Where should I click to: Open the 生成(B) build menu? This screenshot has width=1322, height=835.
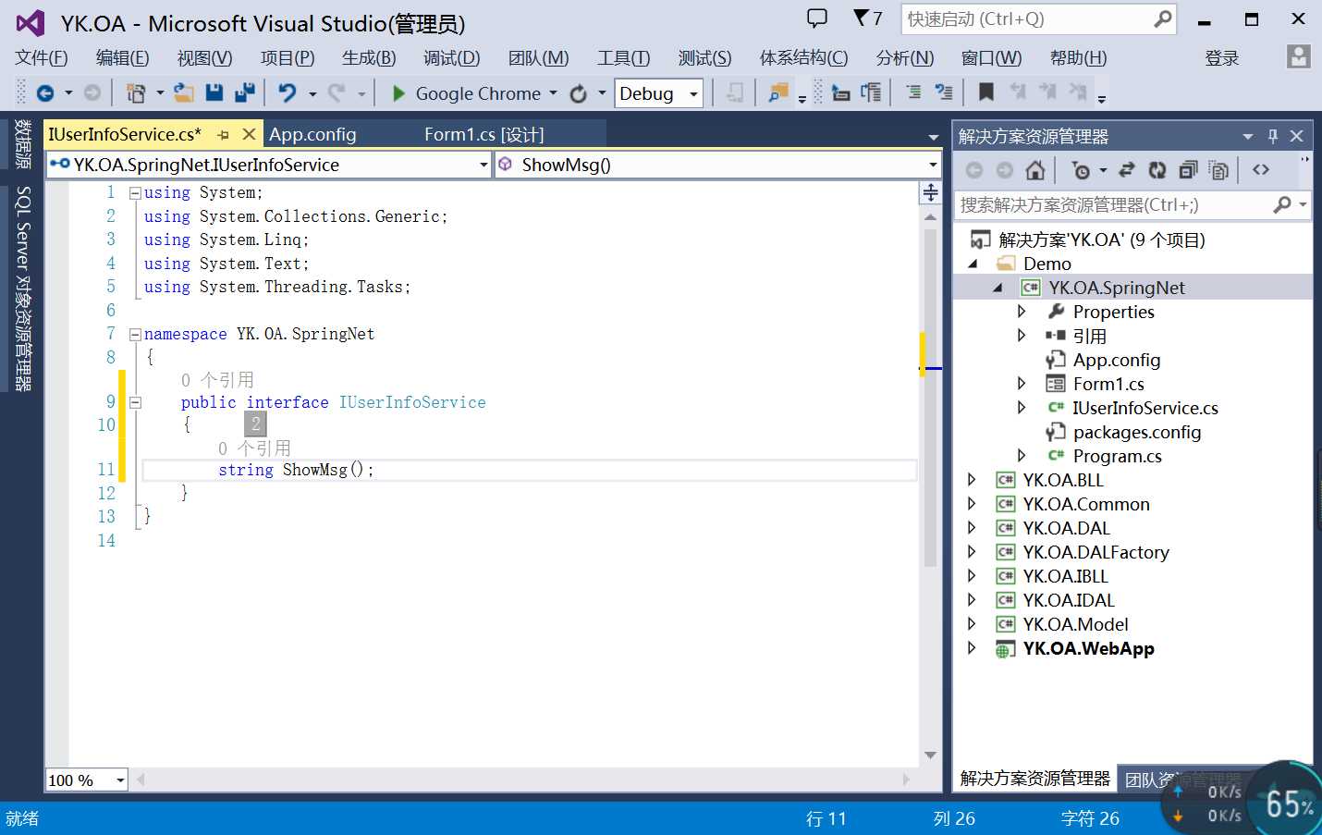coord(369,58)
